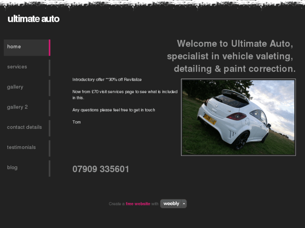The height and width of the screenshot is (228, 305).
Task: Click the phone number 07909 335601
Action: click(x=101, y=169)
